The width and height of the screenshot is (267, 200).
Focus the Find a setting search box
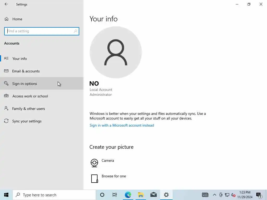(x=42, y=31)
